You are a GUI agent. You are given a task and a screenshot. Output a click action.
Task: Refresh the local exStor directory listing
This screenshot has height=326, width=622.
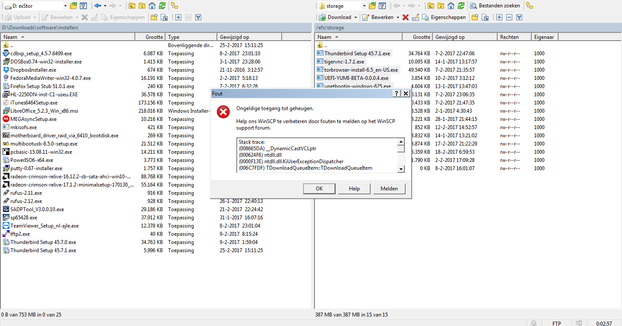pyautogui.click(x=162, y=6)
